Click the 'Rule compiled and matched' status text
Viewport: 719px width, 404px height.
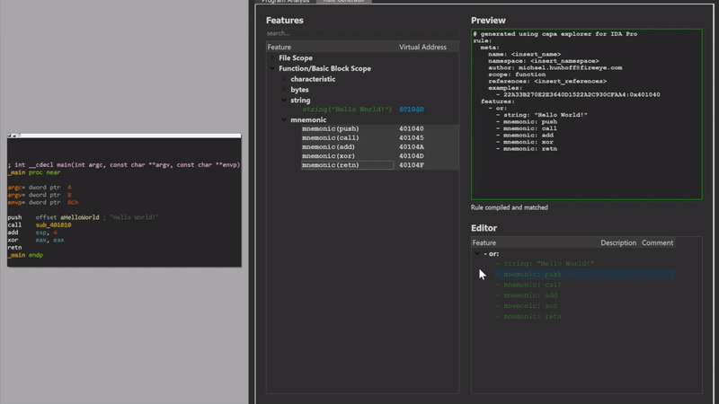tap(510, 207)
